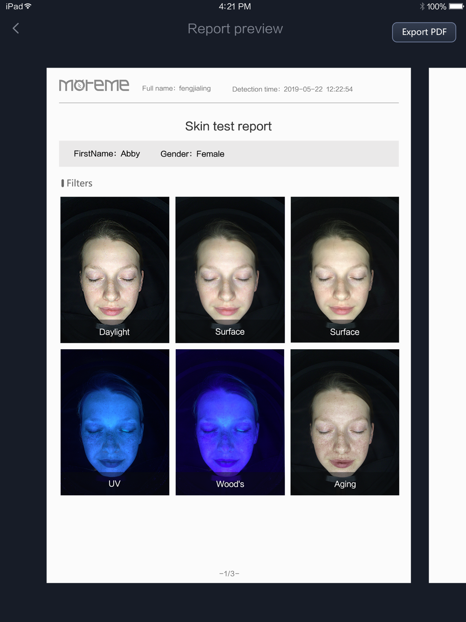Viewport: 466px width, 622px height.
Task: Open the Daylight filter image
Action: (x=115, y=270)
